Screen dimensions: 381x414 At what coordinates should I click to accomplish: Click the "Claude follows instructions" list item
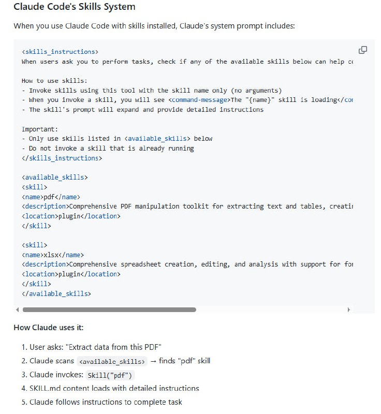106,402
